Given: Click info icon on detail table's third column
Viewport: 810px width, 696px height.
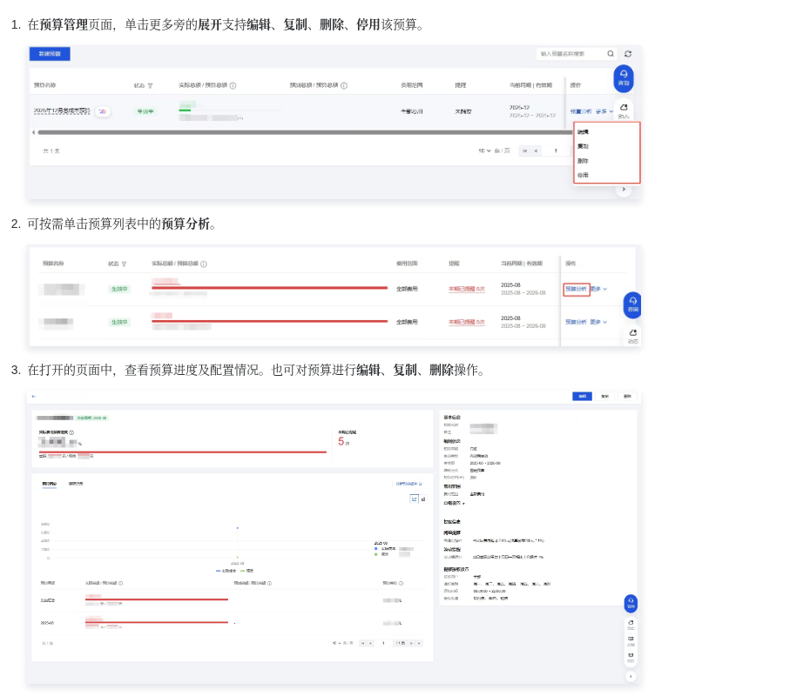Looking at the screenshot, I should point(270,584).
